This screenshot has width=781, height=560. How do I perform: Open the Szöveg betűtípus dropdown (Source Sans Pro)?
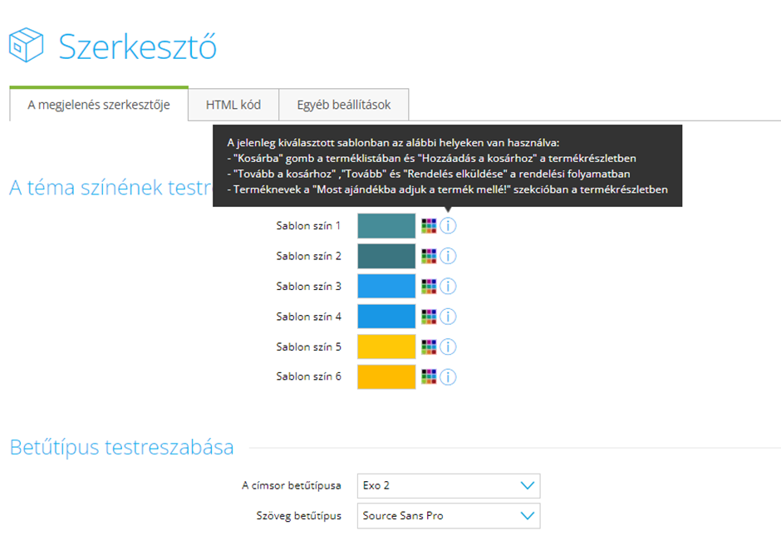click(x=449, y=516)
